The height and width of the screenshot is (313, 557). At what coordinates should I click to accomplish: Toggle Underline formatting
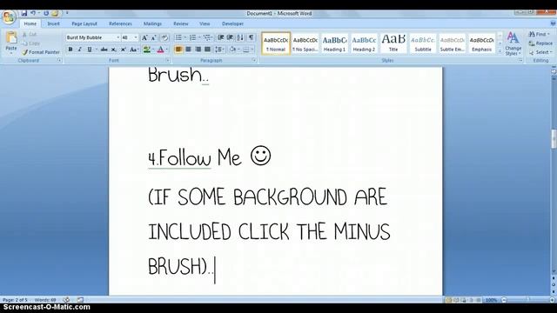(90, 50)
